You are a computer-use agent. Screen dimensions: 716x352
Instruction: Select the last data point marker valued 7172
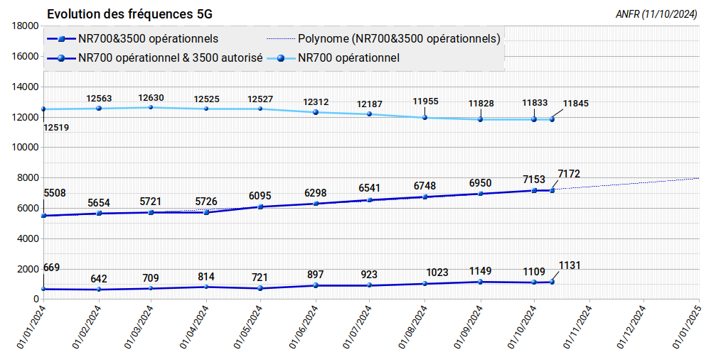552,190
